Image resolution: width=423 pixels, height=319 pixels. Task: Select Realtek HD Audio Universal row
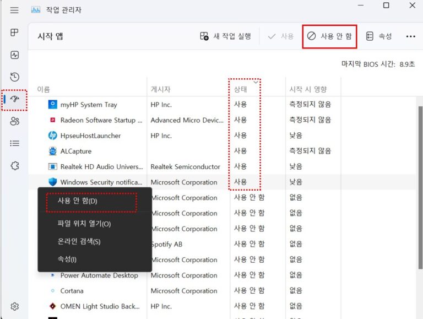tap(222, 166)
